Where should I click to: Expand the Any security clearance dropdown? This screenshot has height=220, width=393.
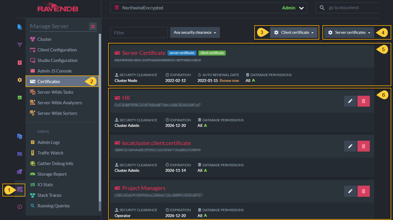pyautogui.click(x=195, y=32)
